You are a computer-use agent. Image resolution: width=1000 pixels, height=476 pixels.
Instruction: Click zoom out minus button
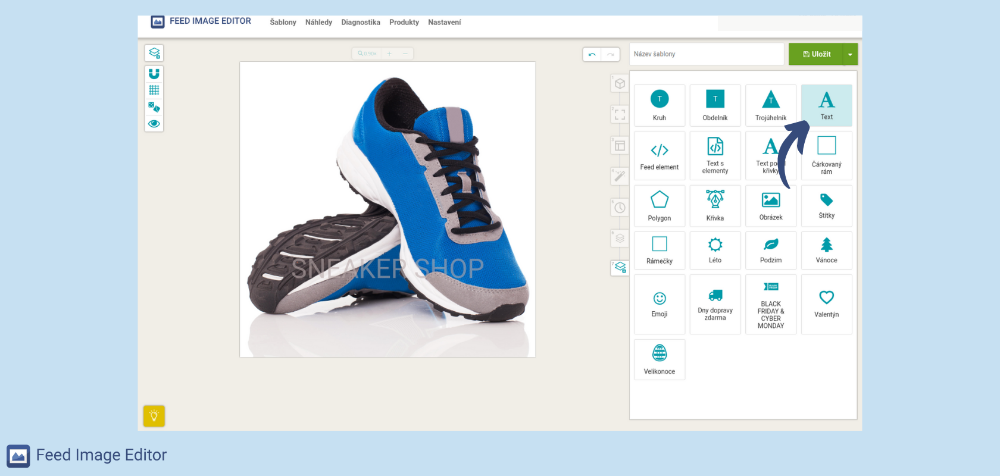click(405, 54)
